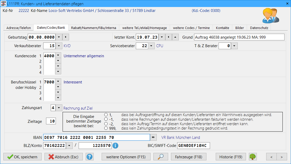Click into the IBAN input field
Viewport: 291px width, 164px height.
point(96,137)
